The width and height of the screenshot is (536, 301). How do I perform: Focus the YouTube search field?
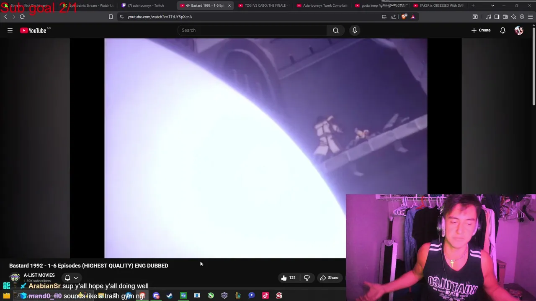253,30
